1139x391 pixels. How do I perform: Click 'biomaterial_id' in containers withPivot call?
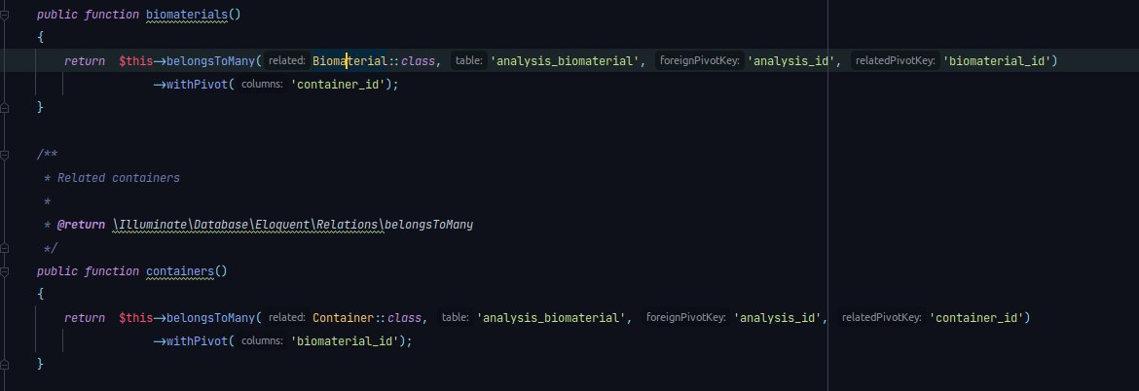point(345,341)
